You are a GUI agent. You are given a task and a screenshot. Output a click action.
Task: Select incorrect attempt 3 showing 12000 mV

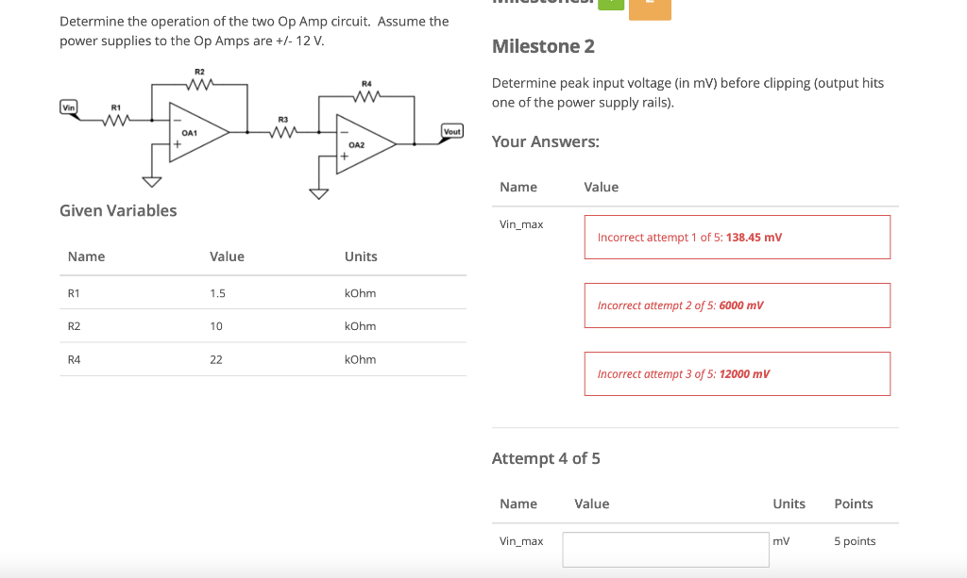pyautogui.click(x=737, y=373)
